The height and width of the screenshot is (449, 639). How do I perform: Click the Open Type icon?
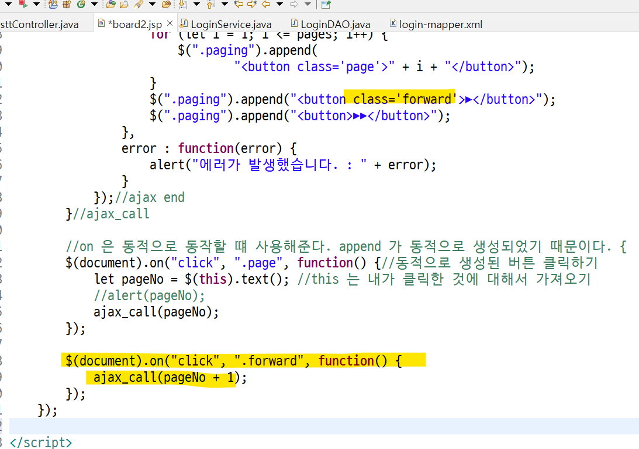point(111,5)
